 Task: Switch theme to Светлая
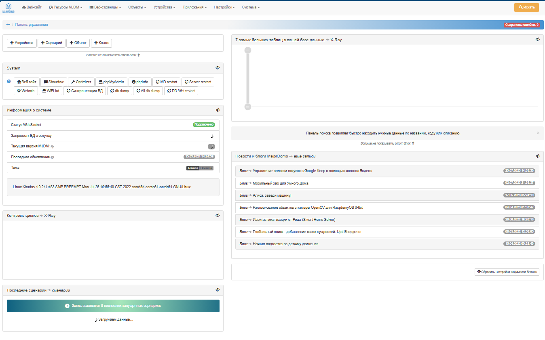point(206,168)
